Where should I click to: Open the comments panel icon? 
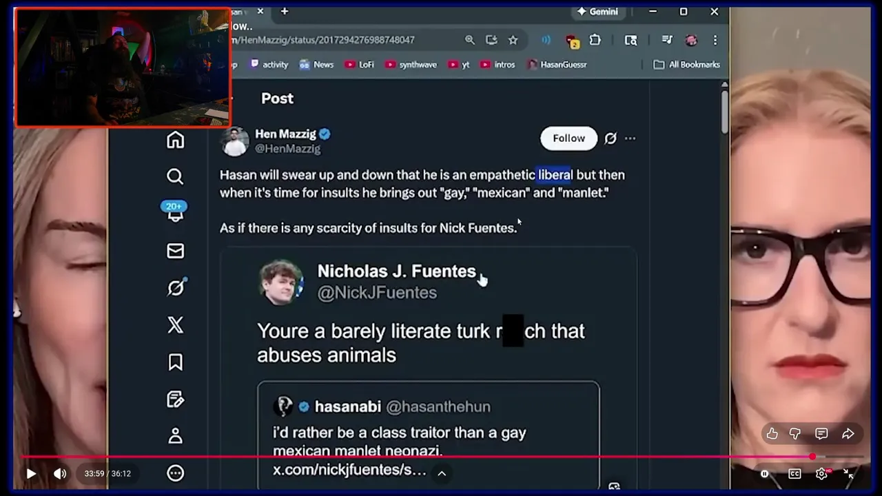[821, 433]
